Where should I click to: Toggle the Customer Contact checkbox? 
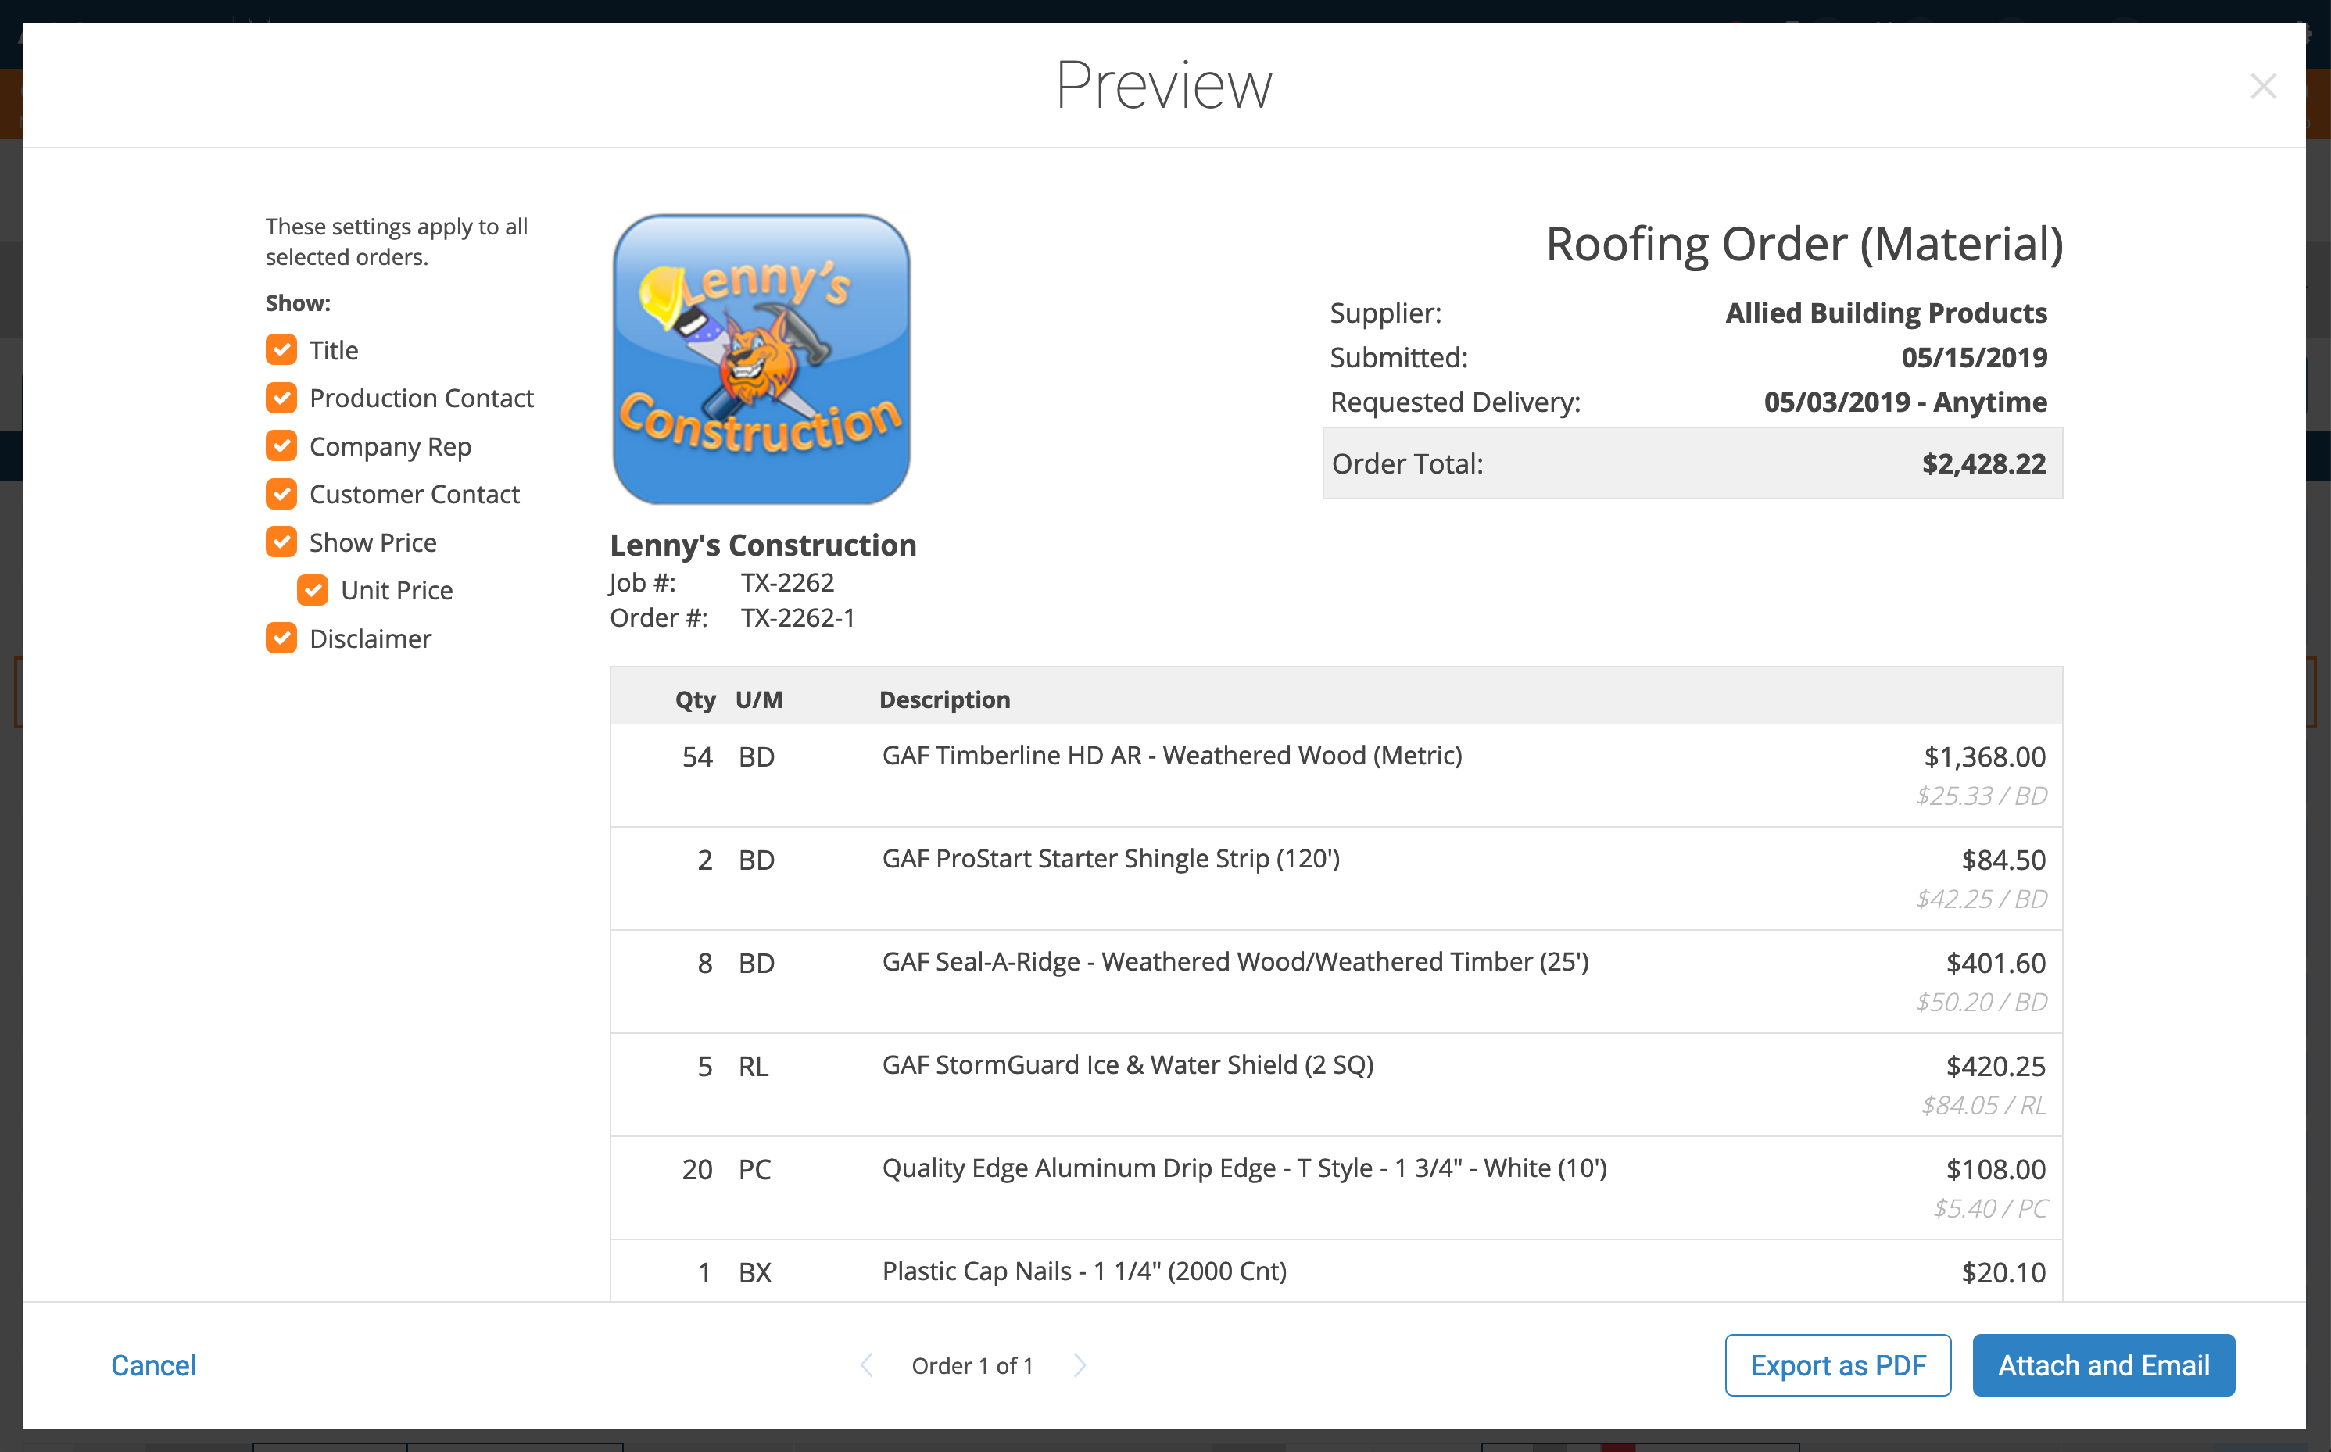click(x=281, y=494)
